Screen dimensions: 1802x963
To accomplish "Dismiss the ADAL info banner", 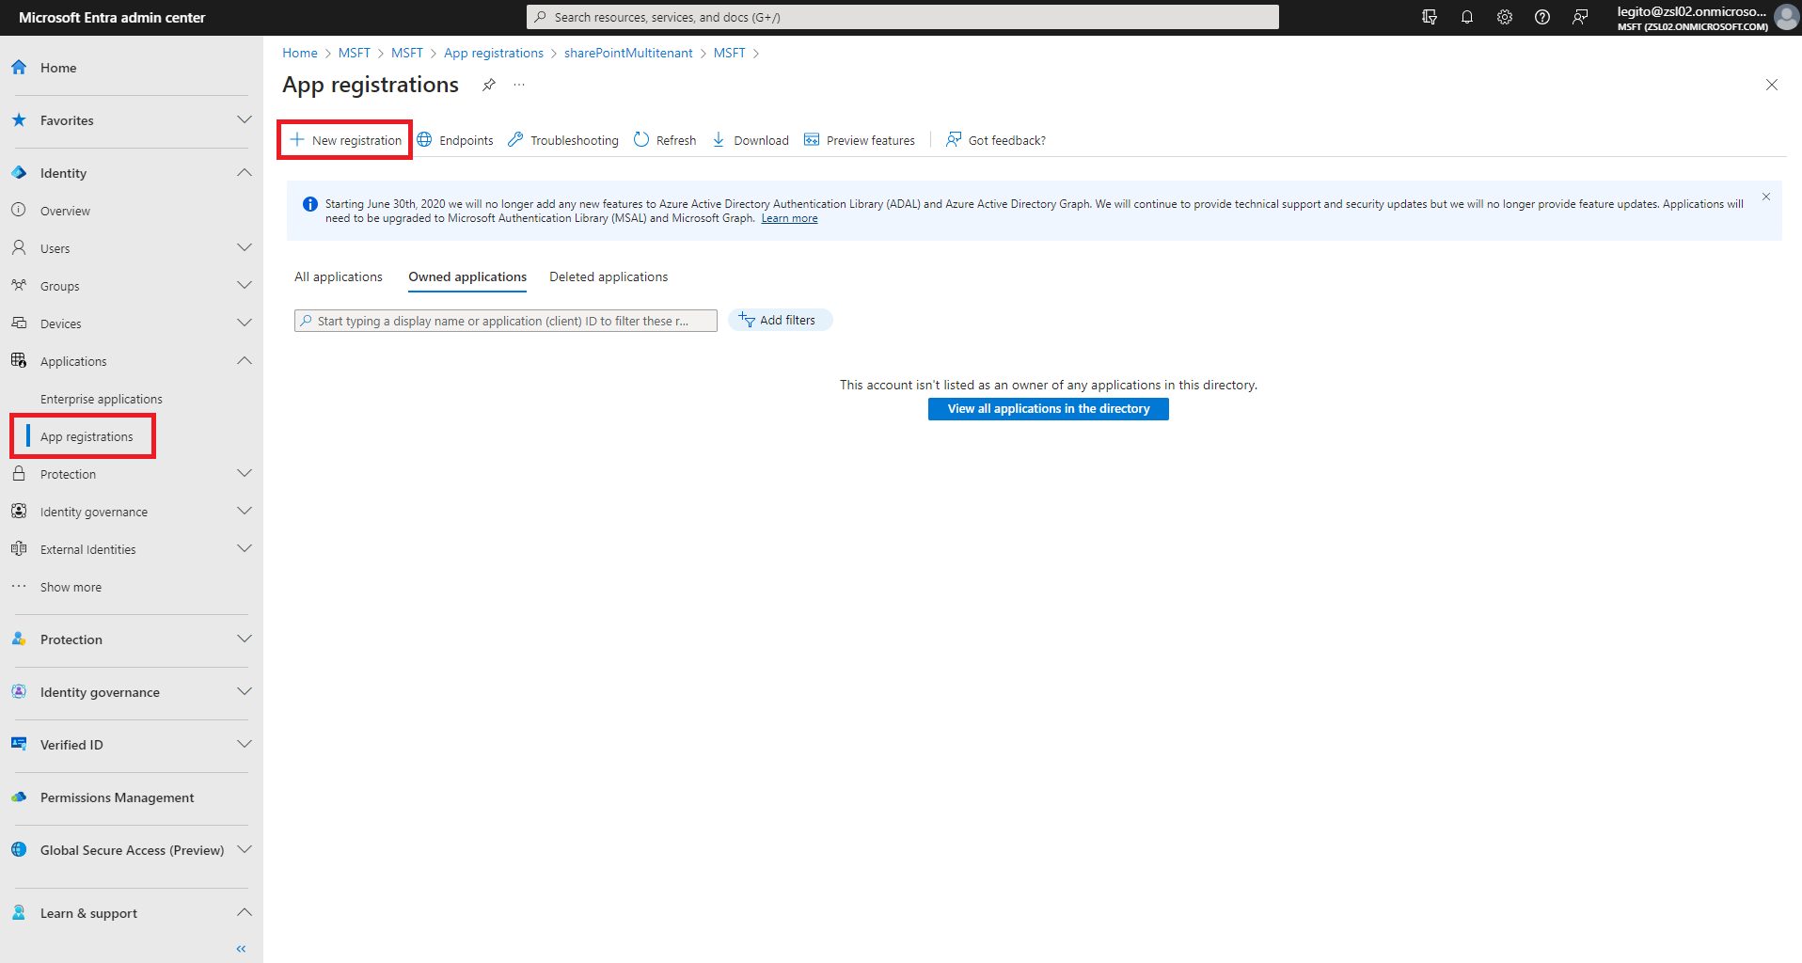I will click(1766, 197).
